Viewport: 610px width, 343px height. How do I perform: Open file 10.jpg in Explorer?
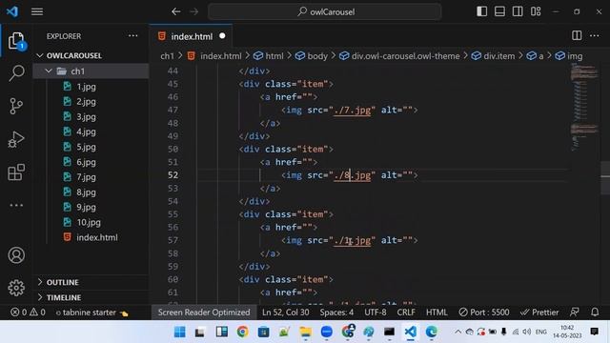89,222
